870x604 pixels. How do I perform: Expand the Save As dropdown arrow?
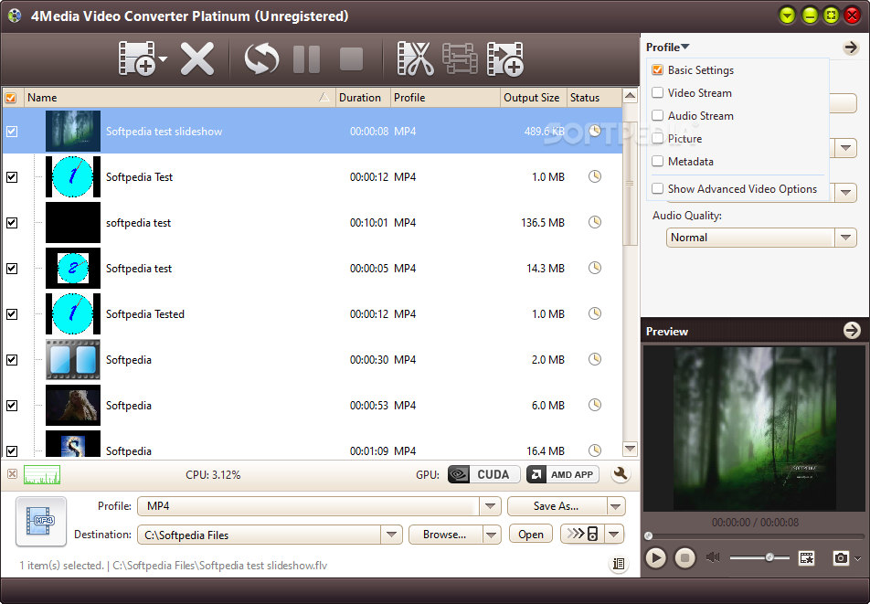(x=616, y=506)
